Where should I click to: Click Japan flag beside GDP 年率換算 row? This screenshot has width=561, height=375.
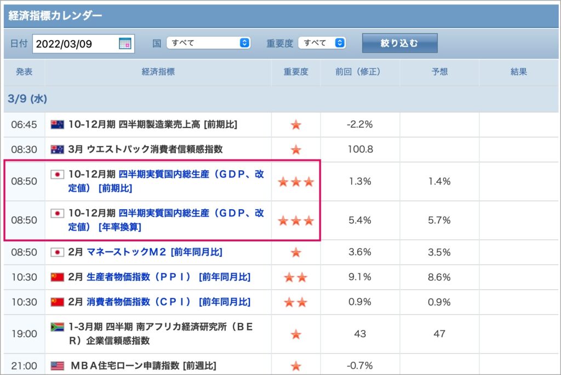pos(57,213)
